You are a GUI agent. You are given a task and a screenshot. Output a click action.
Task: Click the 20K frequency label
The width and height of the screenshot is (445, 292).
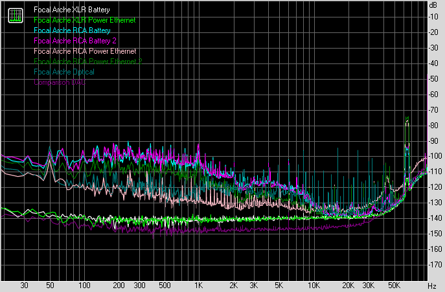348,286
